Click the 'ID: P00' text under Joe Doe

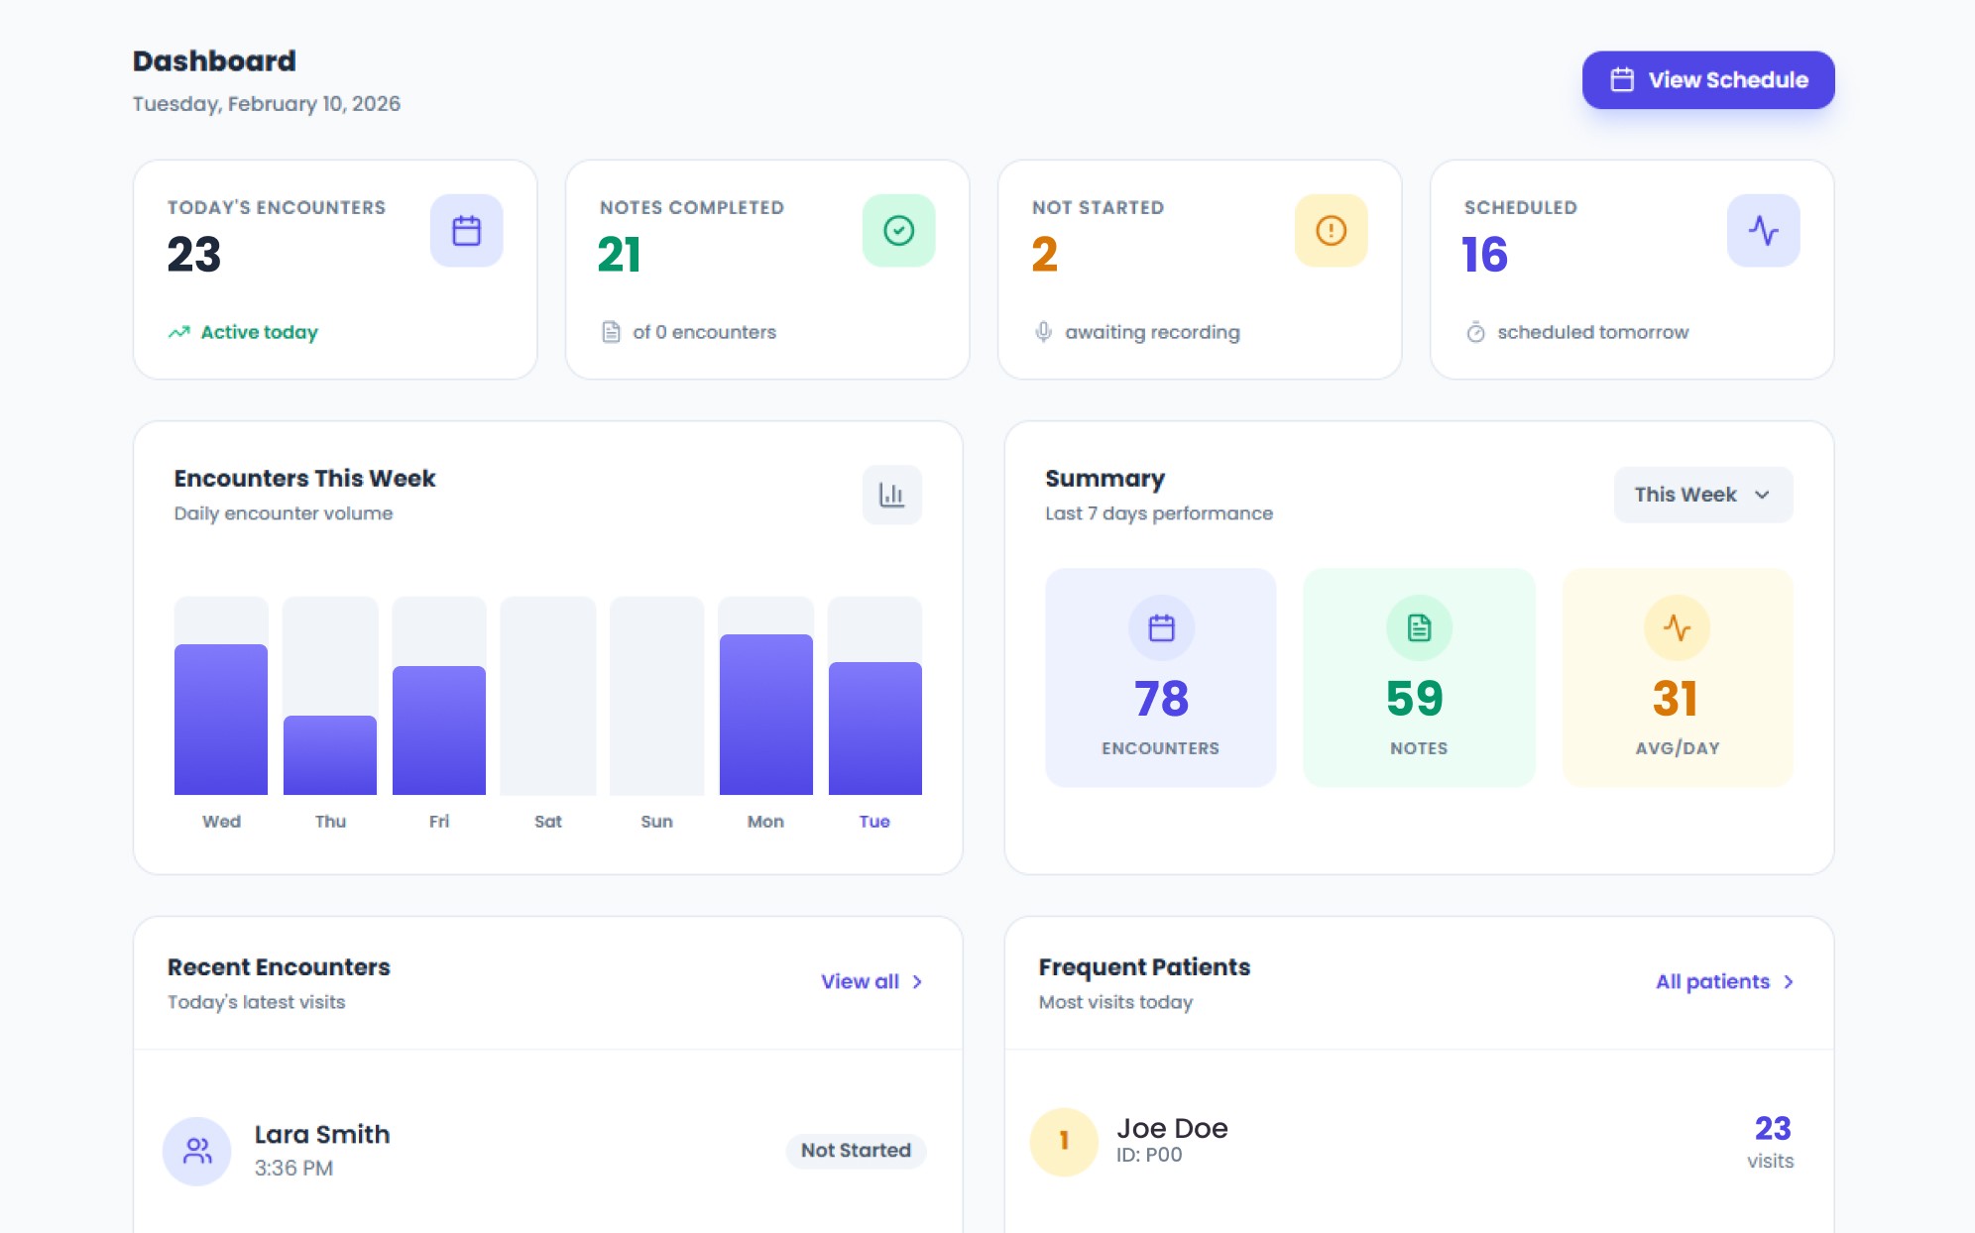coord(1149,1155)
